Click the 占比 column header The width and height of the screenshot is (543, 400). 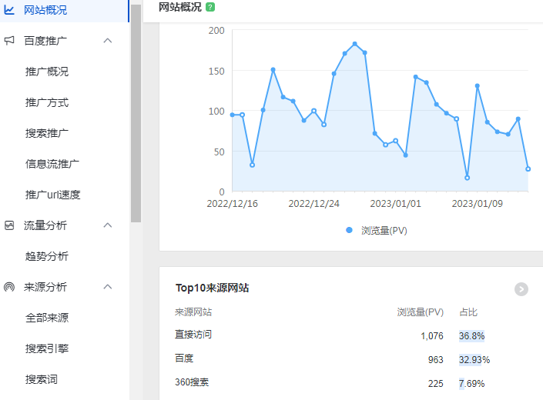(x=468, y=312)
